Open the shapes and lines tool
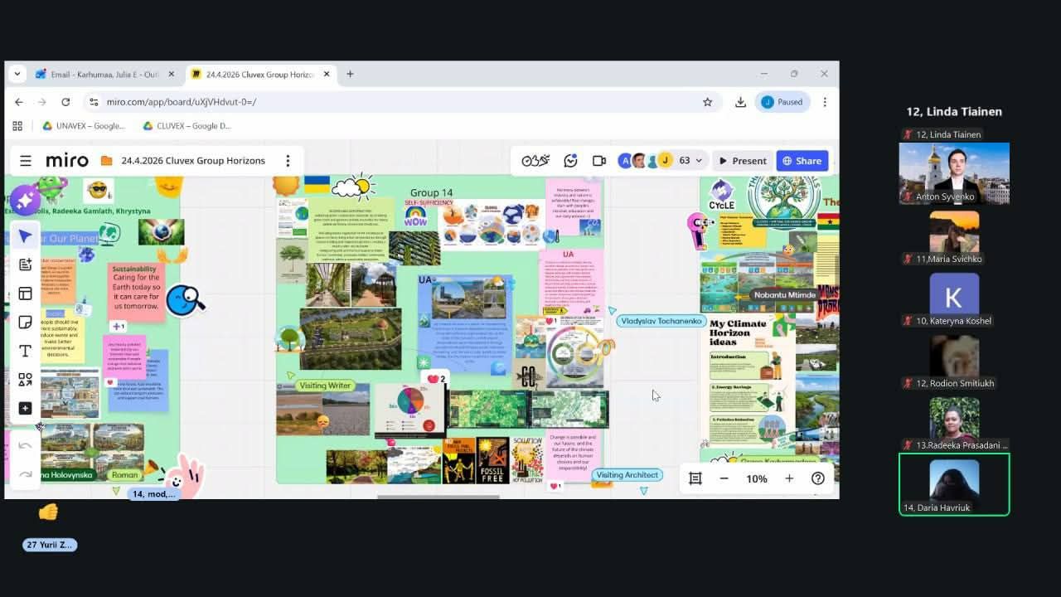The image size is (1061, 597). pos(25,380)
